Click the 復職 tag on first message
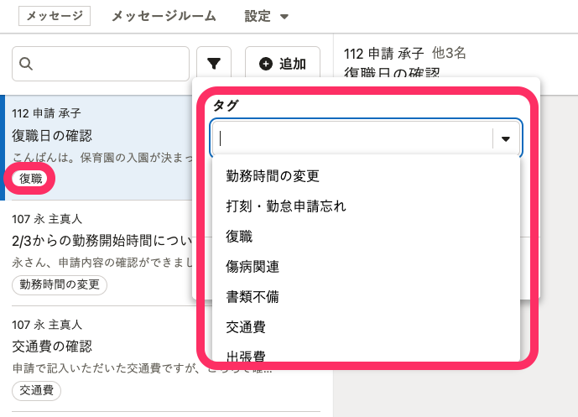The height and width of the screenshot is (417, 578). (x=31, y=178)
